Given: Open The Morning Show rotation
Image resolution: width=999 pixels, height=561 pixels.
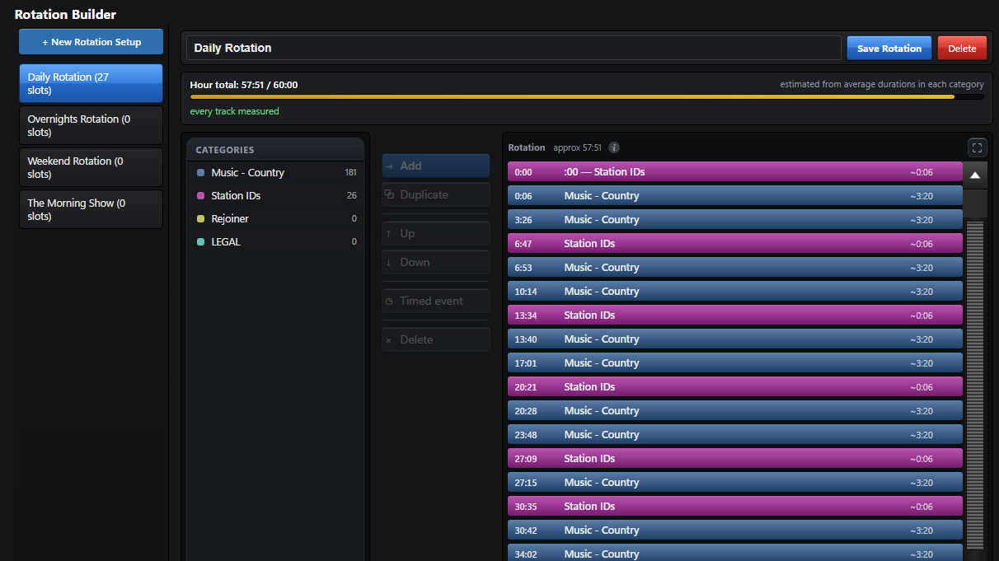Looking at the screenshot, I should (x=91, y=209).
